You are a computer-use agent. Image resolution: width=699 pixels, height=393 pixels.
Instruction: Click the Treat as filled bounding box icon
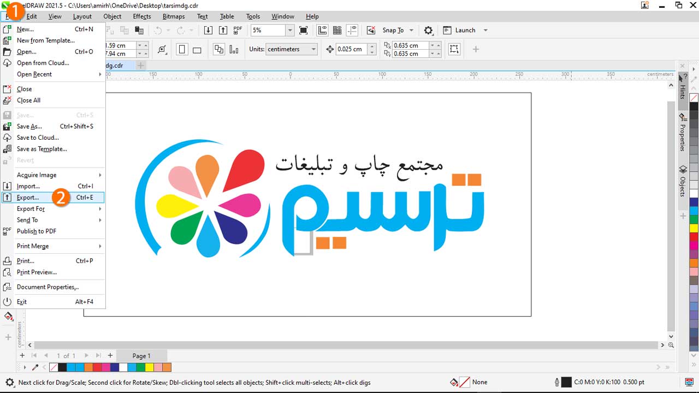[x=454, y=50]
